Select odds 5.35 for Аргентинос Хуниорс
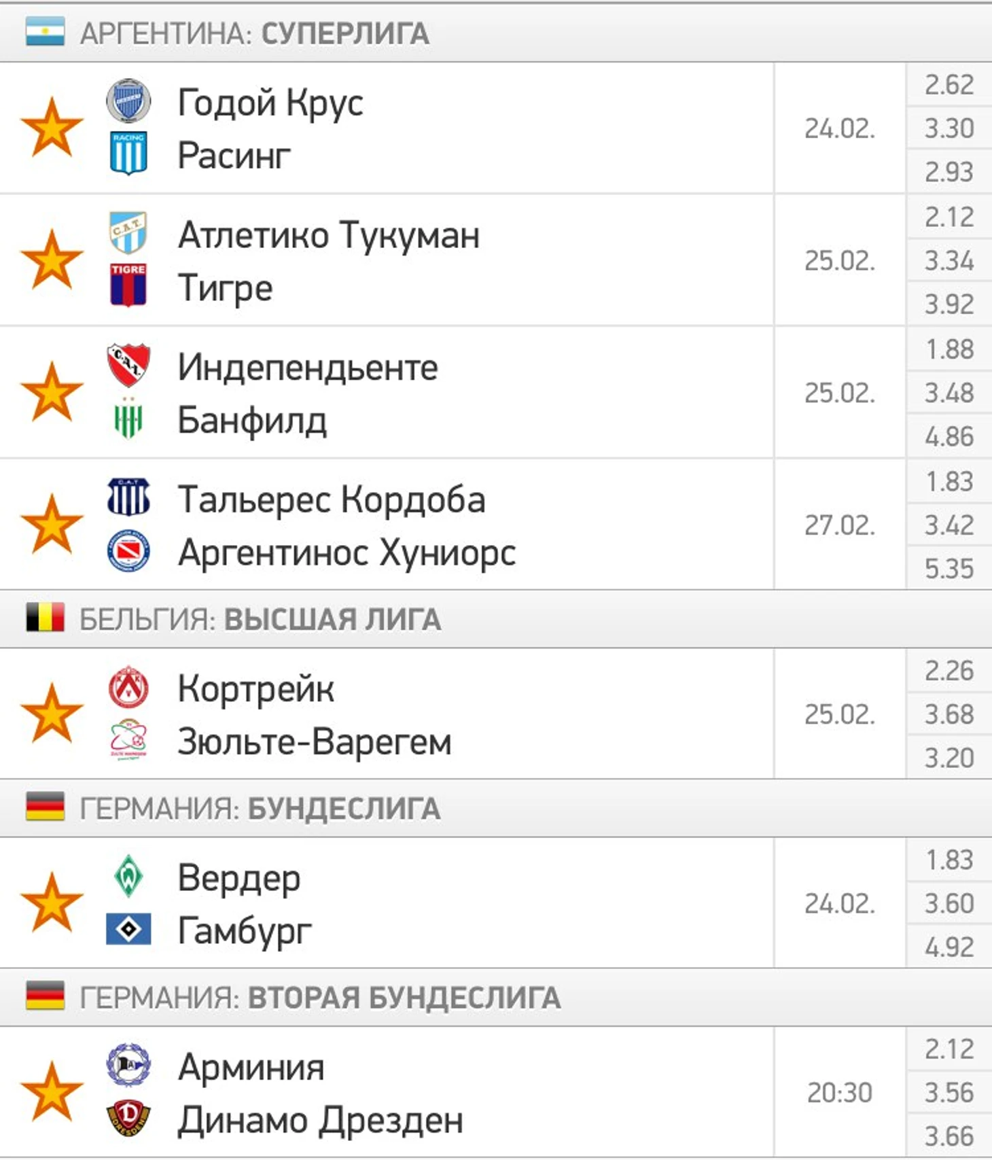The height and width of the screenshot is (1160, 992). 949,568
